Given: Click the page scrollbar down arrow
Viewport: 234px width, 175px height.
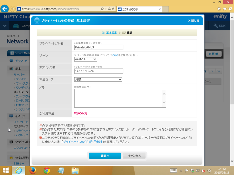Looking at the screenshot, I should 232,161.
